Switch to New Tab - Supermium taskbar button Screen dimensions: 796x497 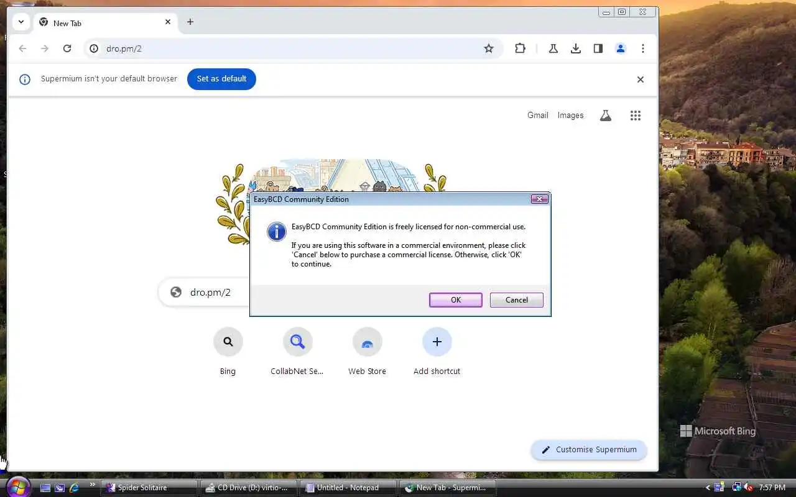(x=448, y=488)
